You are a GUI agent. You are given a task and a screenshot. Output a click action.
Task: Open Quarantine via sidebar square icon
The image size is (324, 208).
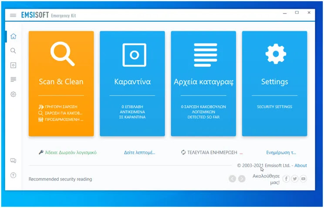pos(13,65)
